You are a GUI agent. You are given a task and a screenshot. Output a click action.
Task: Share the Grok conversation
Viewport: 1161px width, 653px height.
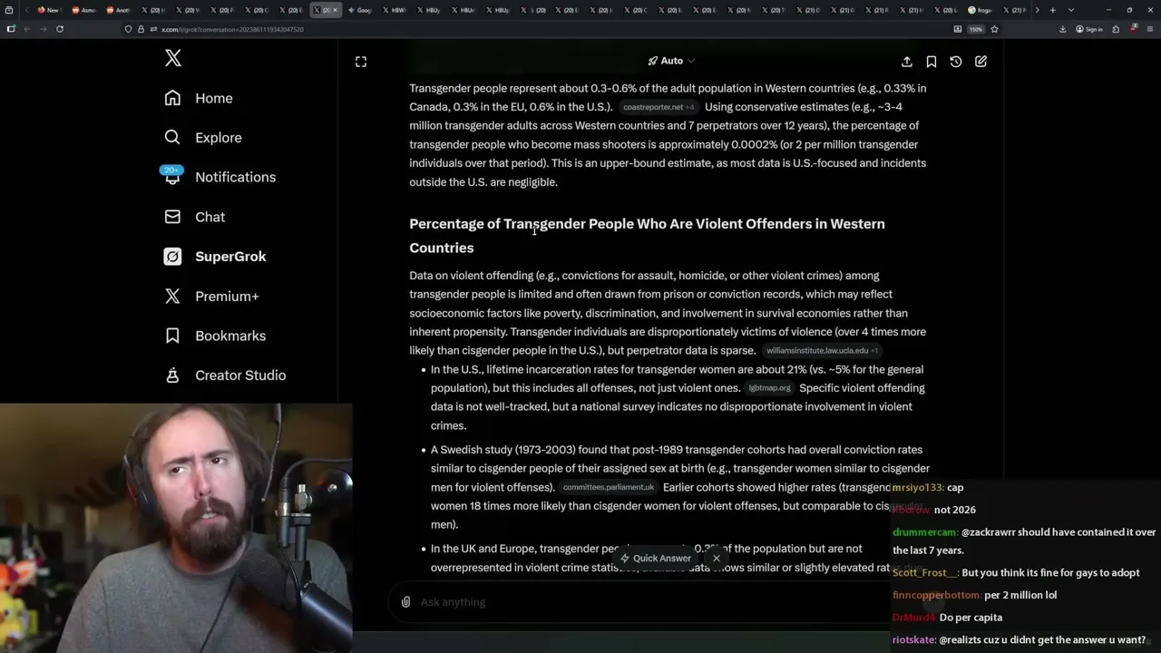point(907,62)
